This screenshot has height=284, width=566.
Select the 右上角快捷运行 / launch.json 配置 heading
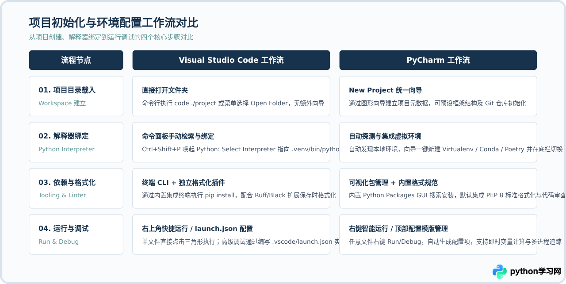click(x=197, y=228)
